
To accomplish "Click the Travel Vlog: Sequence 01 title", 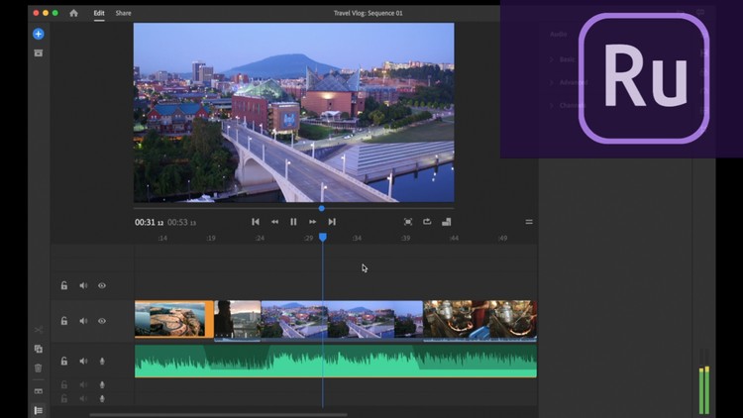I will click(369, 13).
